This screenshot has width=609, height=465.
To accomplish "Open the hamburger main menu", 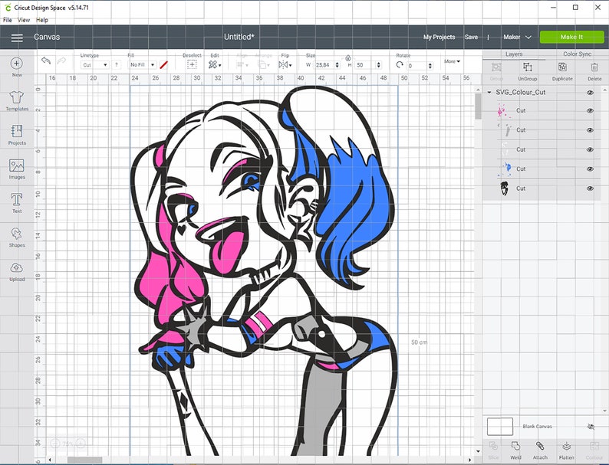I will tap(17, 38).
